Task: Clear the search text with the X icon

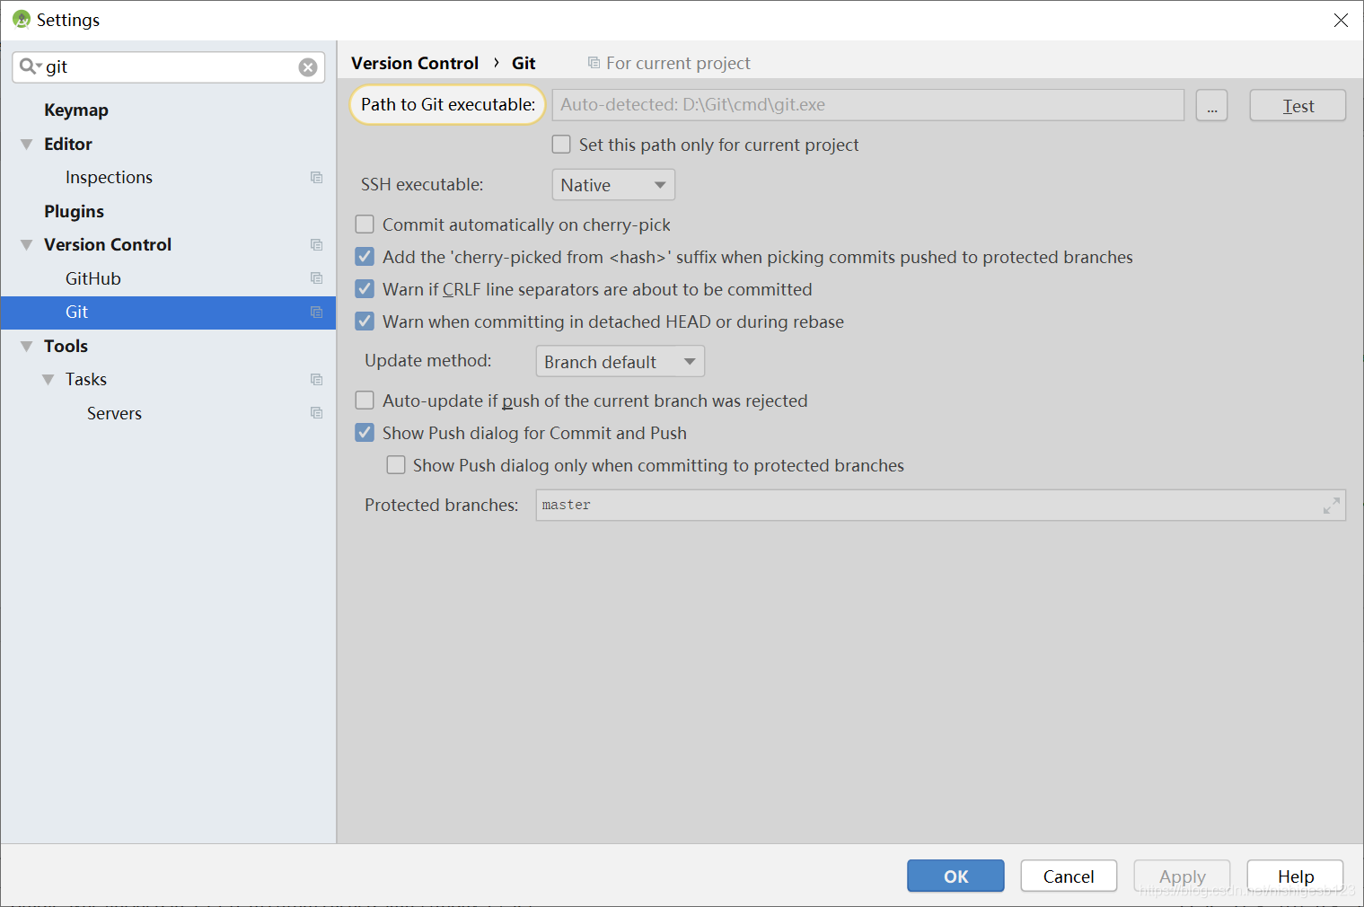Action: [x=308, y=67]
